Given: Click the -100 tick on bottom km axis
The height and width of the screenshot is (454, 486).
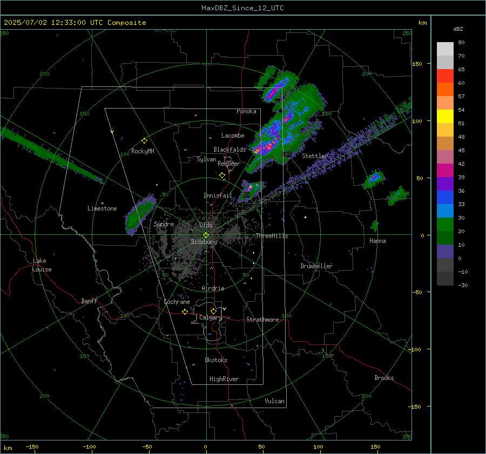Looking at the screenshot, I should (x=89, y=446).
